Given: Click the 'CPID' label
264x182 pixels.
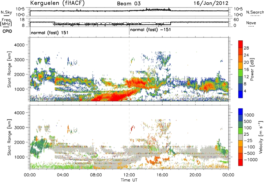Looking at the screenshot, I should (x=7, y=31).
